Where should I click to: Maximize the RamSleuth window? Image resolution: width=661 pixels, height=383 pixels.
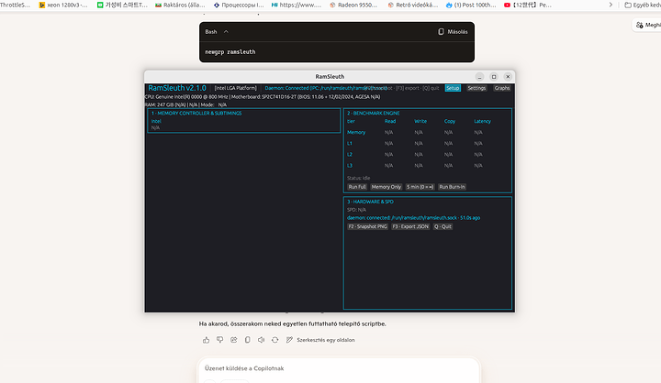click(x=494, y=77)
